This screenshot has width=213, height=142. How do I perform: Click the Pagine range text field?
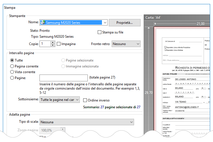[x=64, y=78]
